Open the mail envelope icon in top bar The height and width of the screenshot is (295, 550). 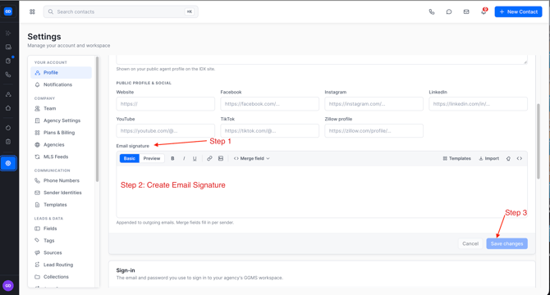pyautogui.click(x=466, y=11)
